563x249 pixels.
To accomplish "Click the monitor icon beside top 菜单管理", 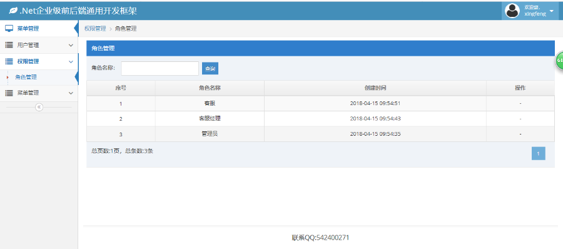I will (9, 29).
